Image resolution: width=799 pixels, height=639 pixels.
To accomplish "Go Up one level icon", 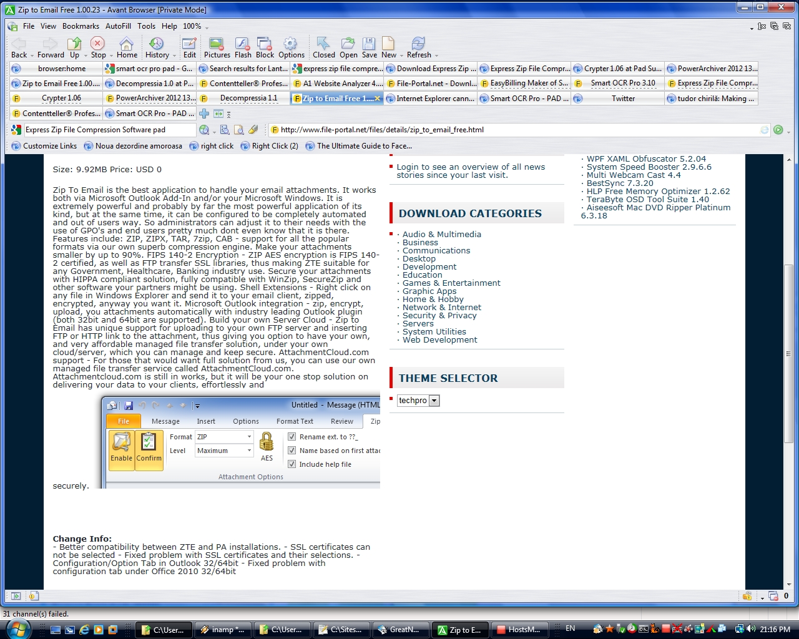I will coord(75,43).
